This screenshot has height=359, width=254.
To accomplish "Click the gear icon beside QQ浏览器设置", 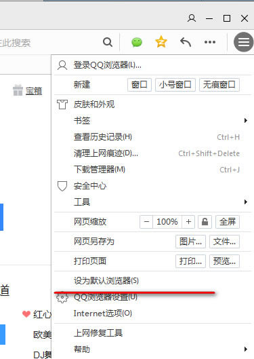I will 62,298.
